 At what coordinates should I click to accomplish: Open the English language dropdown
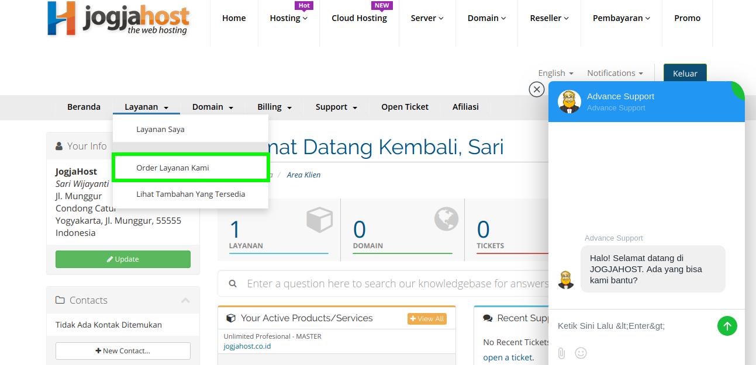click(555, 73)
